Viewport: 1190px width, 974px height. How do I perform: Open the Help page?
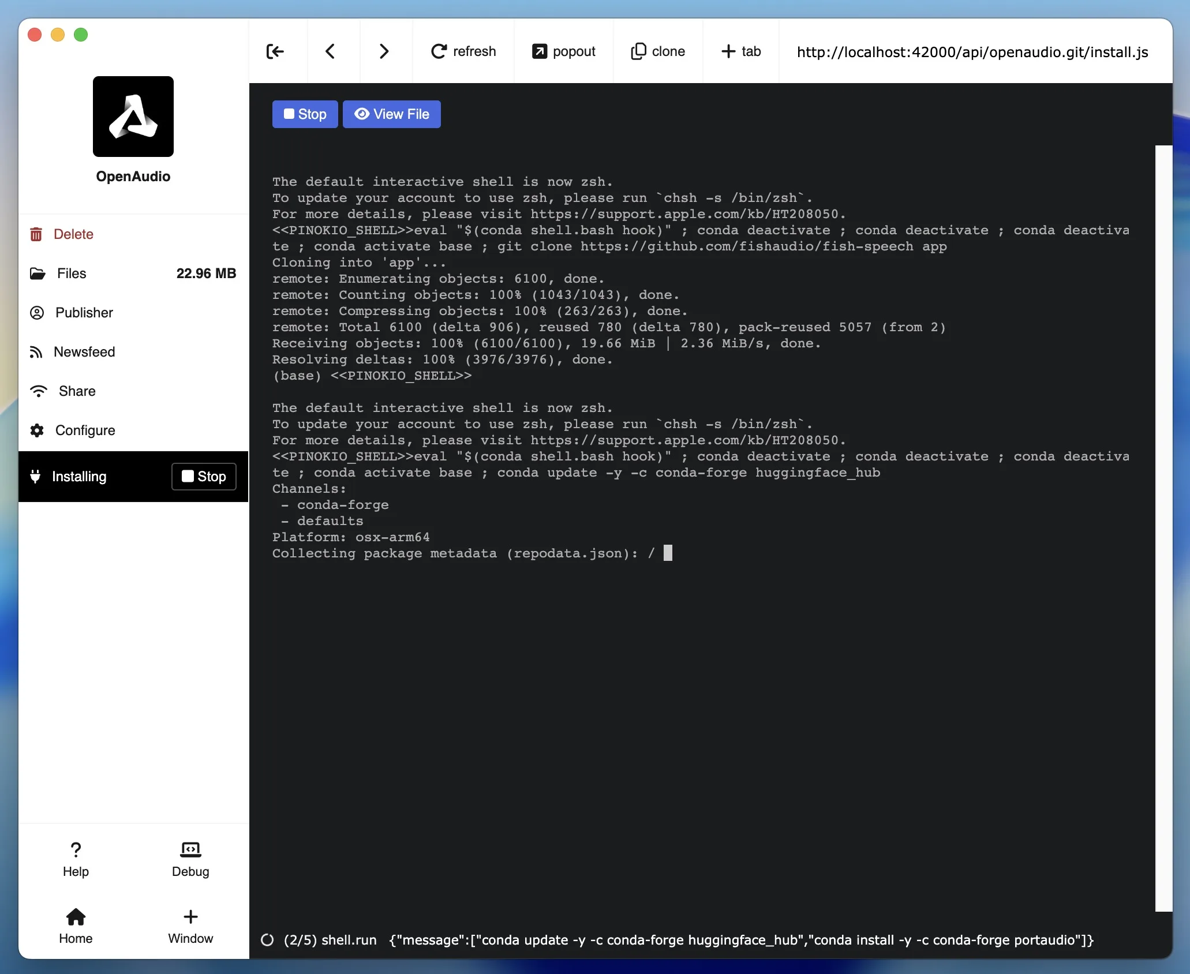click(x=75, y=859)
